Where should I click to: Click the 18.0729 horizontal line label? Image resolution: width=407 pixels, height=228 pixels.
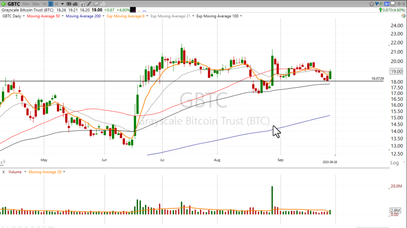pos(377,79)
